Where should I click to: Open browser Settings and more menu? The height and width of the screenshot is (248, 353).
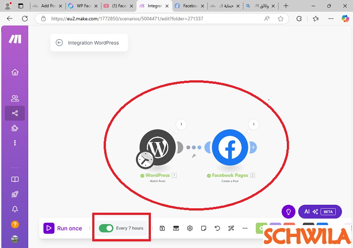point(330,19)
